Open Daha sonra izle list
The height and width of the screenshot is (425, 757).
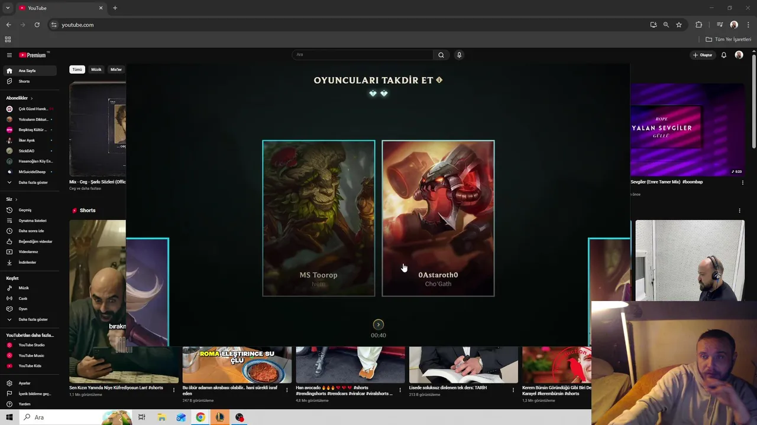(31, 231)
